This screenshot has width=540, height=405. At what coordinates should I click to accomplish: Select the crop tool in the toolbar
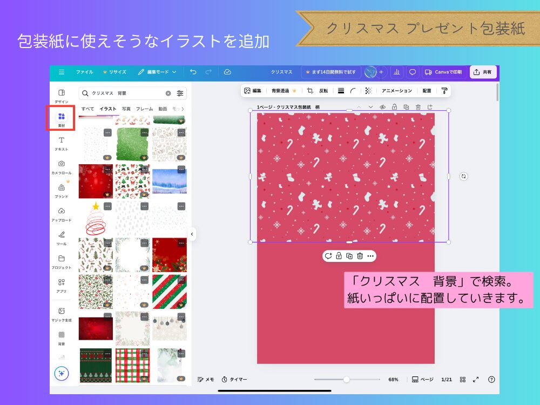click(x=309, y=91)
